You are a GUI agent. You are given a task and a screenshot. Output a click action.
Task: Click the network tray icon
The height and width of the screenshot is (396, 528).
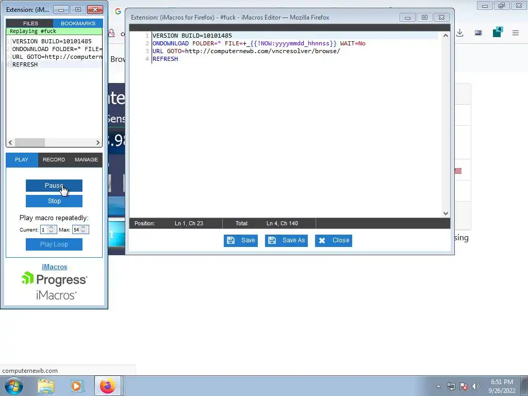(451, 386)
